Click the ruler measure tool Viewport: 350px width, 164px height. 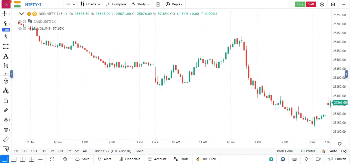tap(6, 139)
